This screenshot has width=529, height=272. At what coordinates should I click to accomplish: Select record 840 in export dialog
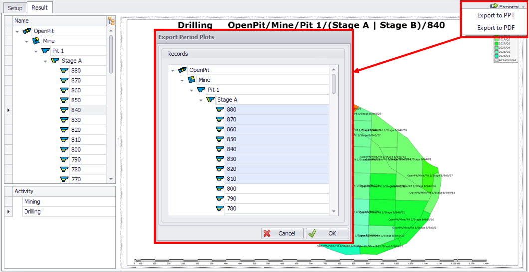pos(277,149)
